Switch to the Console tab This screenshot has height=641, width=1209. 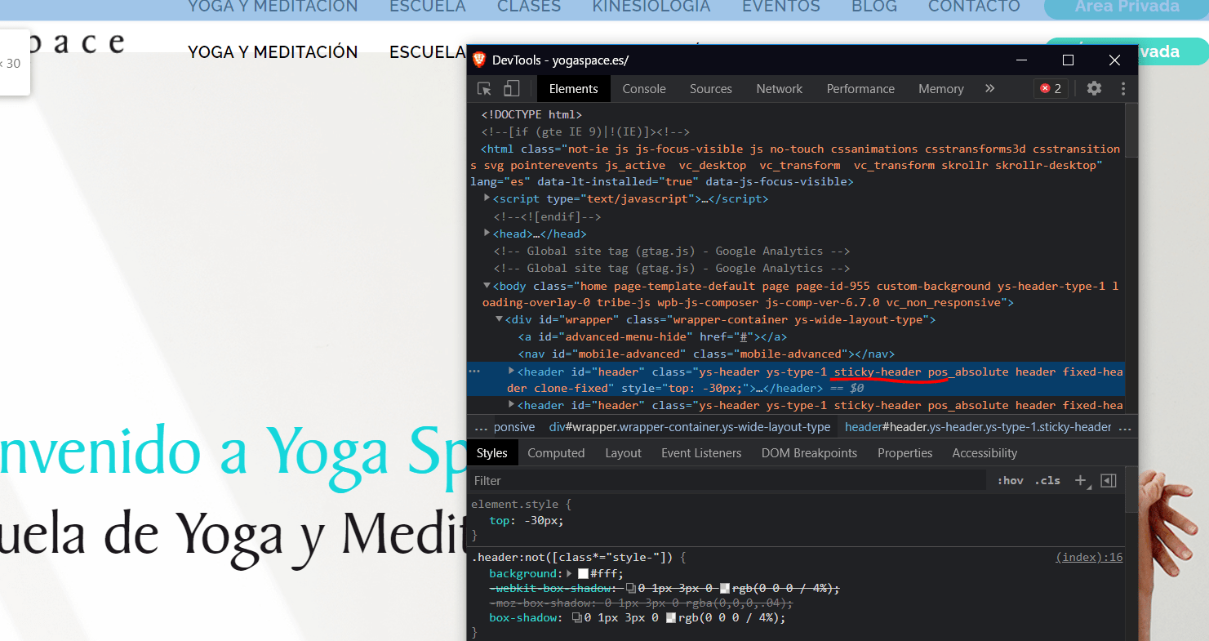(x=644, y=89)
